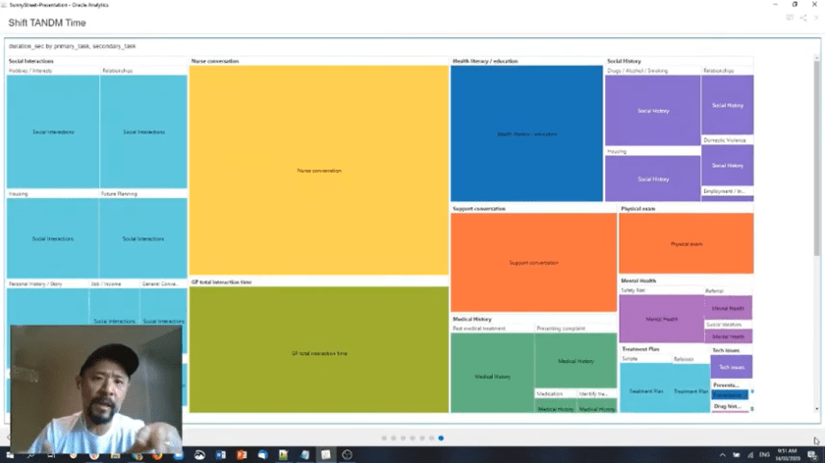Image resolution: width=825 pixels, height=463 pixels.
Task: Go to the first page dot
Action: 383,438
